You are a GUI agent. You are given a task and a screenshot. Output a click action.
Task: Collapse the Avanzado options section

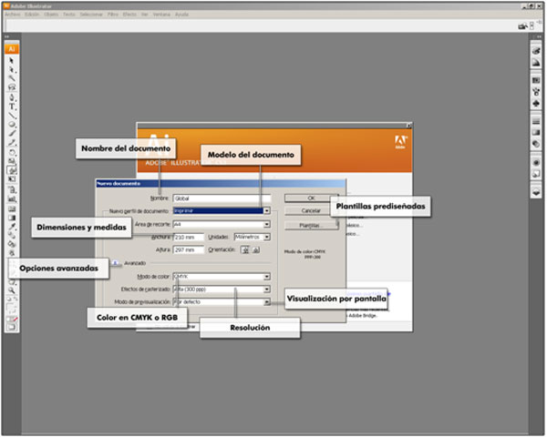[116, 263]
